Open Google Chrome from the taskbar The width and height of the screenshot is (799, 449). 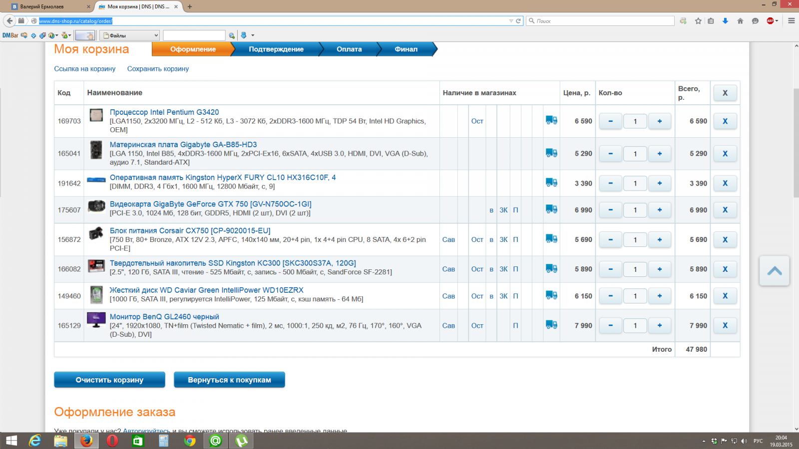click(x=190, y=441)
